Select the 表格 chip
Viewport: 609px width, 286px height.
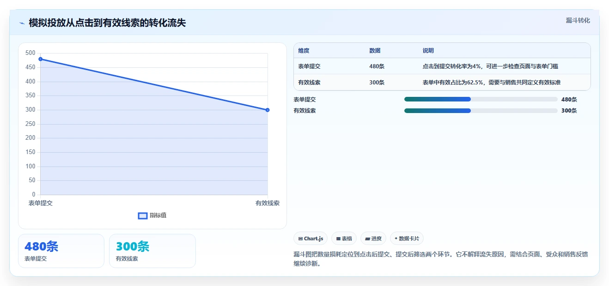click(x=344, y=238)
